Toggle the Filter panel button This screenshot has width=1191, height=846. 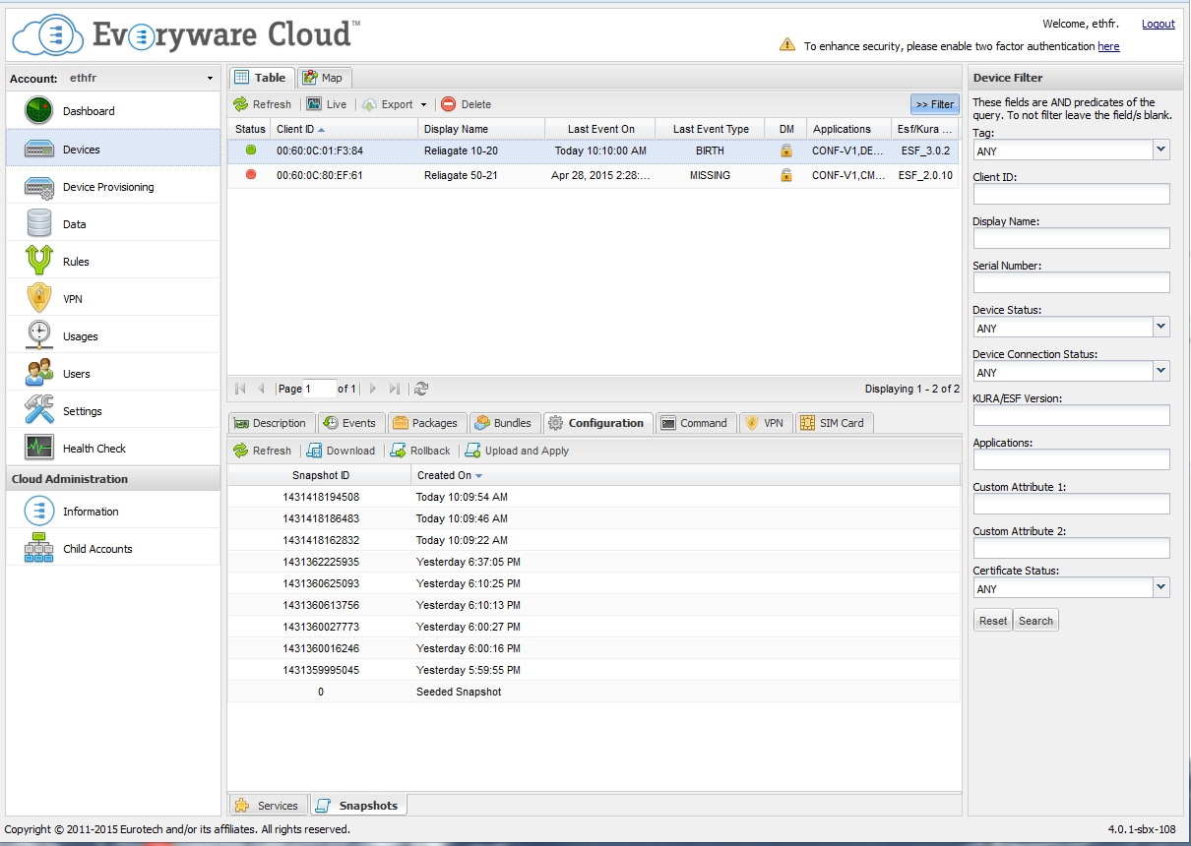click(934, 104)
